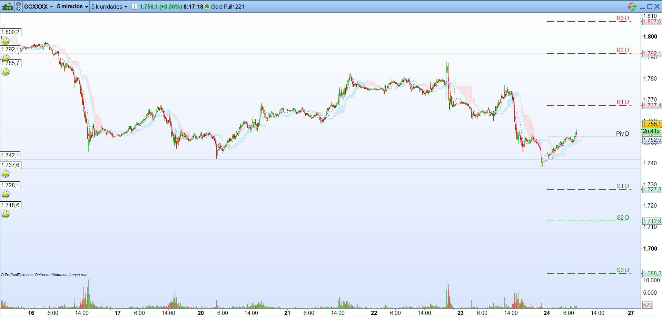Click the yellow 1.756,1 current price tag

click(x=652, y=124)
